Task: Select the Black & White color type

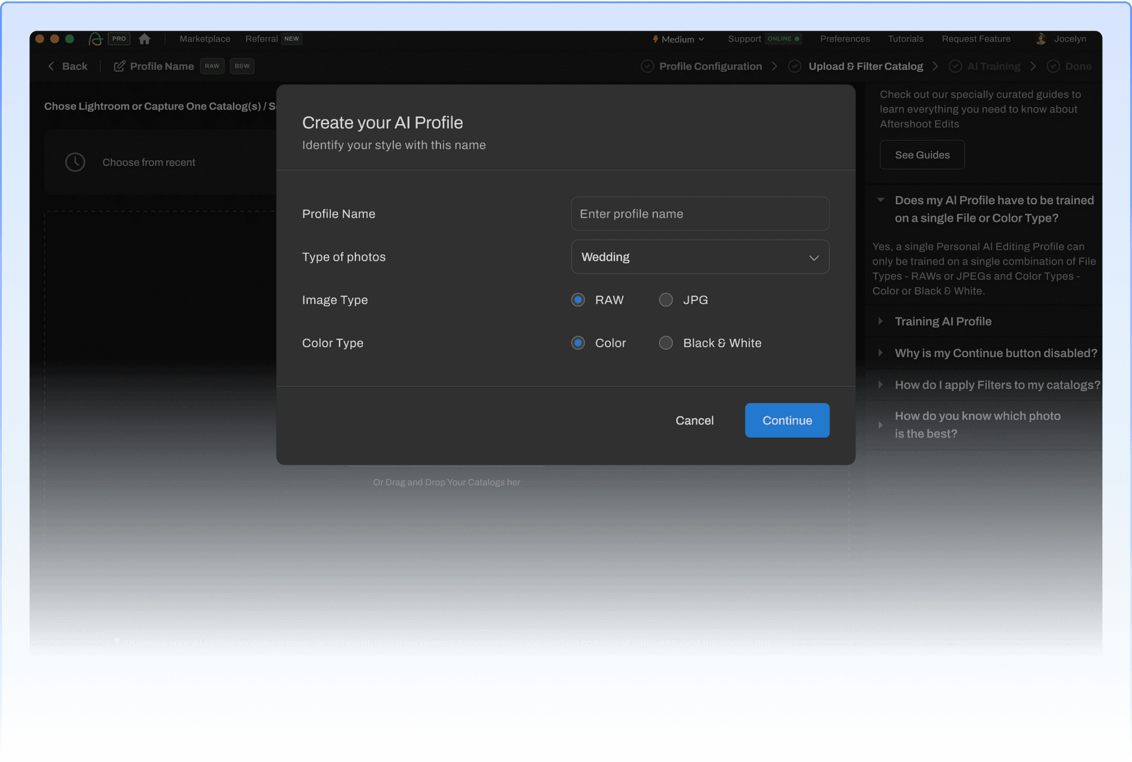Action: pos(666,342)
